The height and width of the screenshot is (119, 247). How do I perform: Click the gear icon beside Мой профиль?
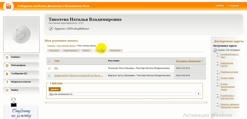[x=7, y=65]
